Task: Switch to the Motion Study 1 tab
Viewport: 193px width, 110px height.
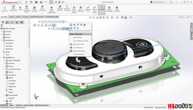Action: [x=29, y=105]
